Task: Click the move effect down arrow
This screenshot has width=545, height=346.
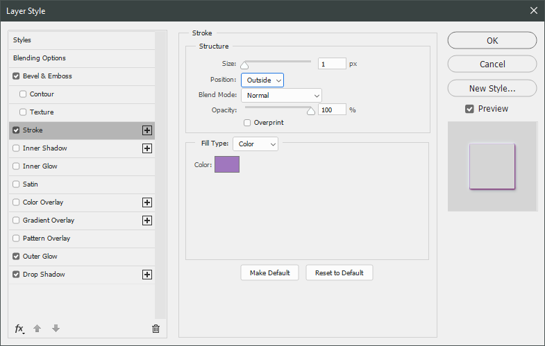Action: pos(56,329)
